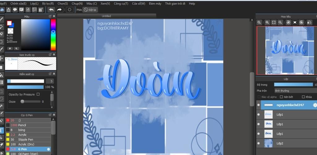Undock the Cọ: G Pen brush panel
The width and height of the screenshot is (317, 155).
[50, 115]
